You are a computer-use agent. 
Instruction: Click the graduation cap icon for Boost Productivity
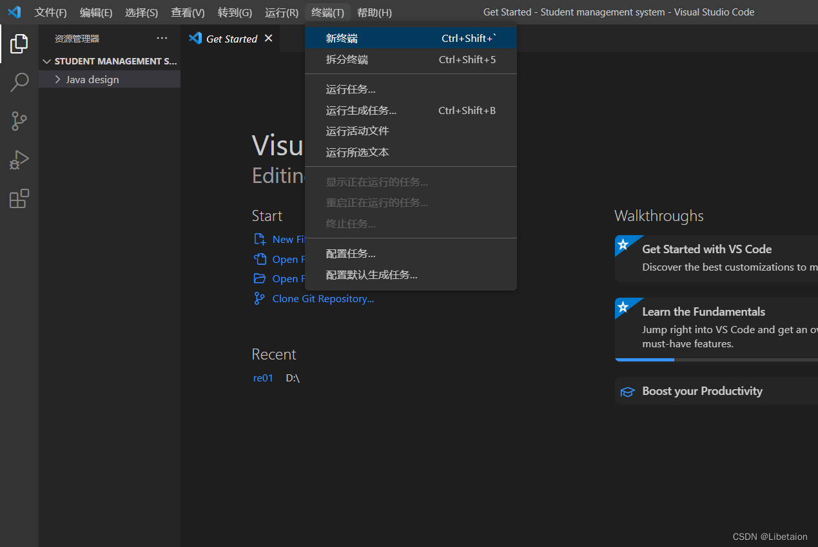(627, 392)
